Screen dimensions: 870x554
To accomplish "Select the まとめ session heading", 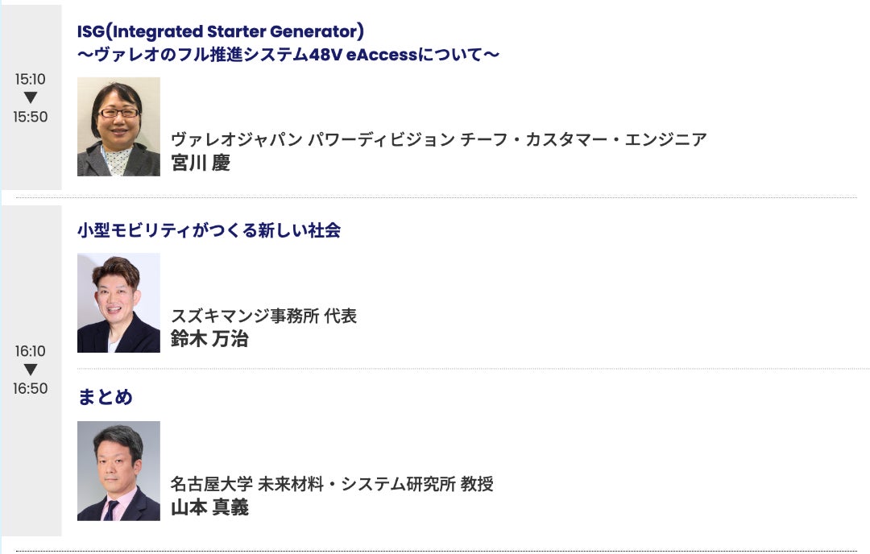I will 105,397.
